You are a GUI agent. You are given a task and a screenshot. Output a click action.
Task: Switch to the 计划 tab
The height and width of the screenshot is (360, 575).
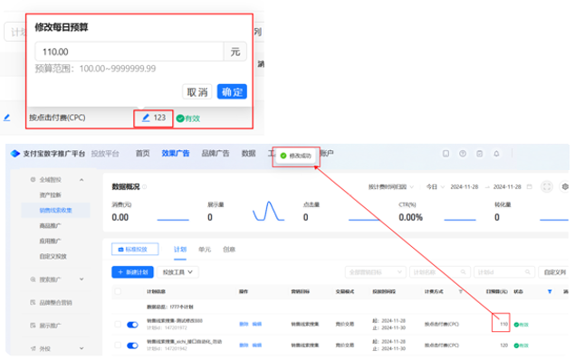[x=180, y=250]
